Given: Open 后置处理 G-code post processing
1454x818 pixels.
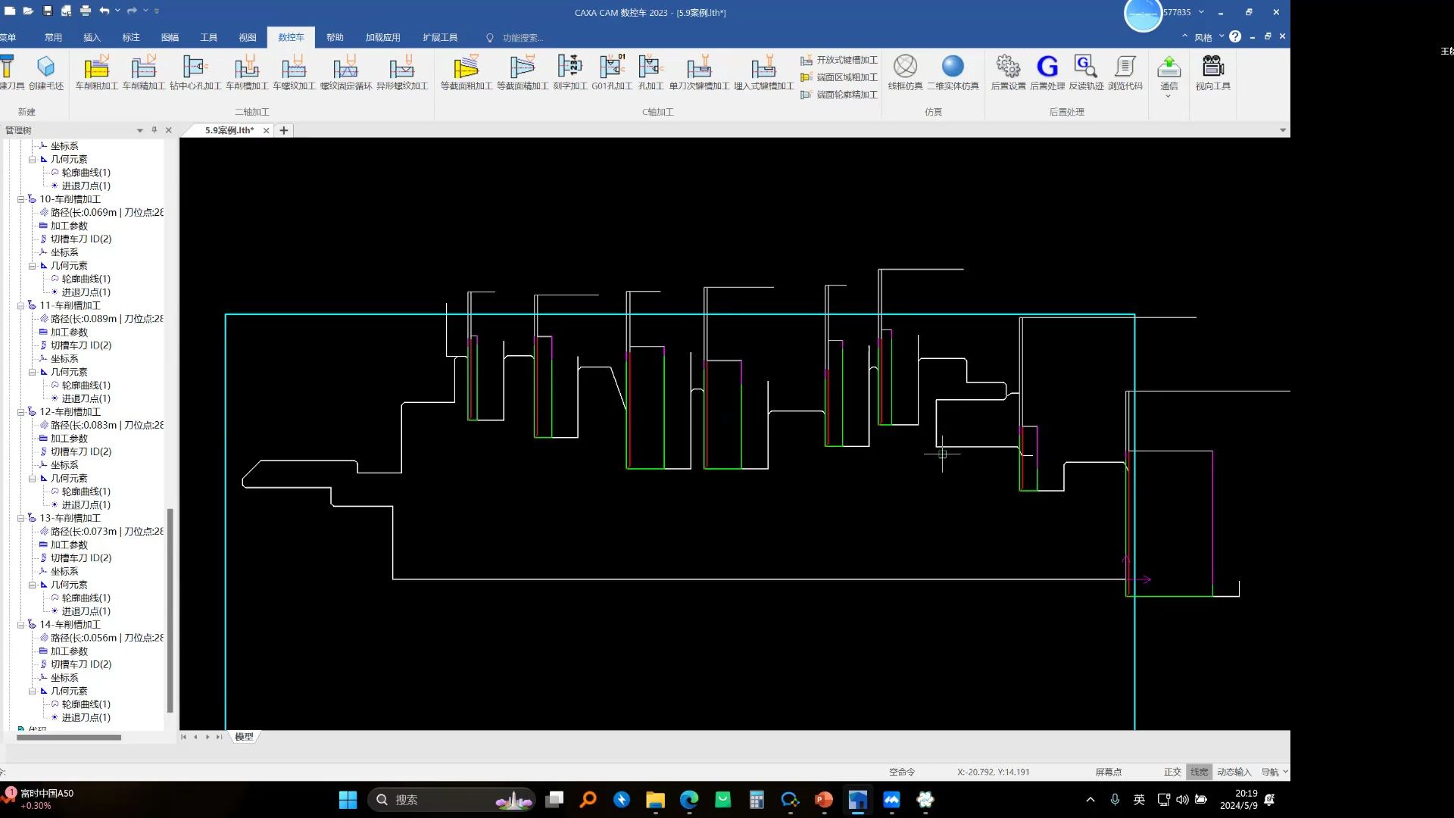Looking at the screenshot, I should (x=1047, y=72).
